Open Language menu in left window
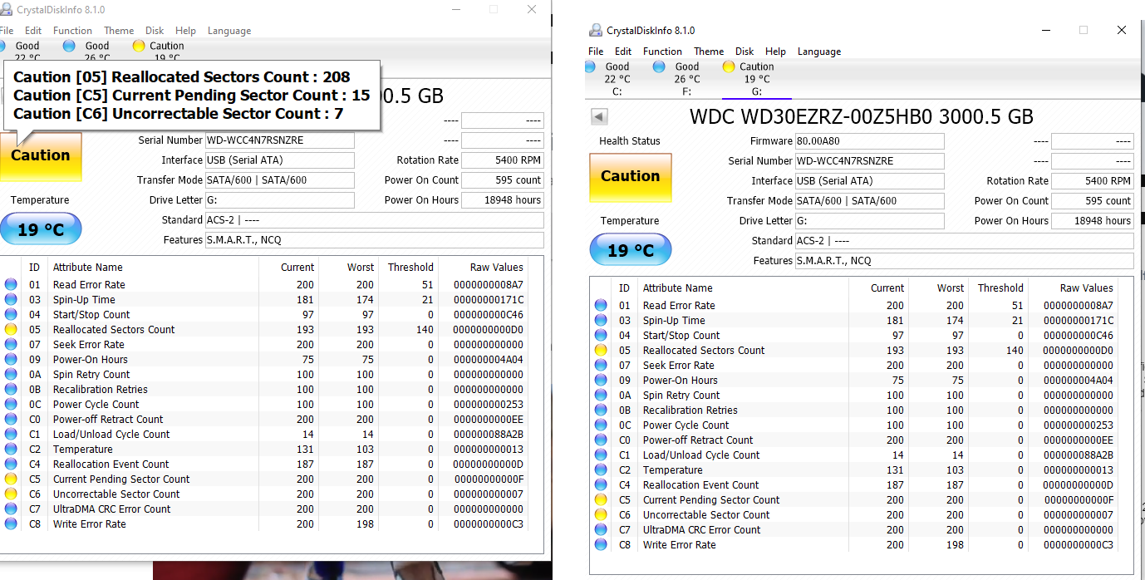The width and height of the screenshot is (1145, 580). (x=229, y=31)
